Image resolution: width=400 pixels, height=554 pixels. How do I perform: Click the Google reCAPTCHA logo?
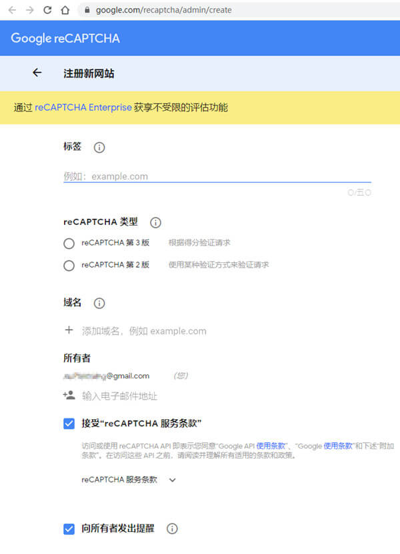[65, 38]
